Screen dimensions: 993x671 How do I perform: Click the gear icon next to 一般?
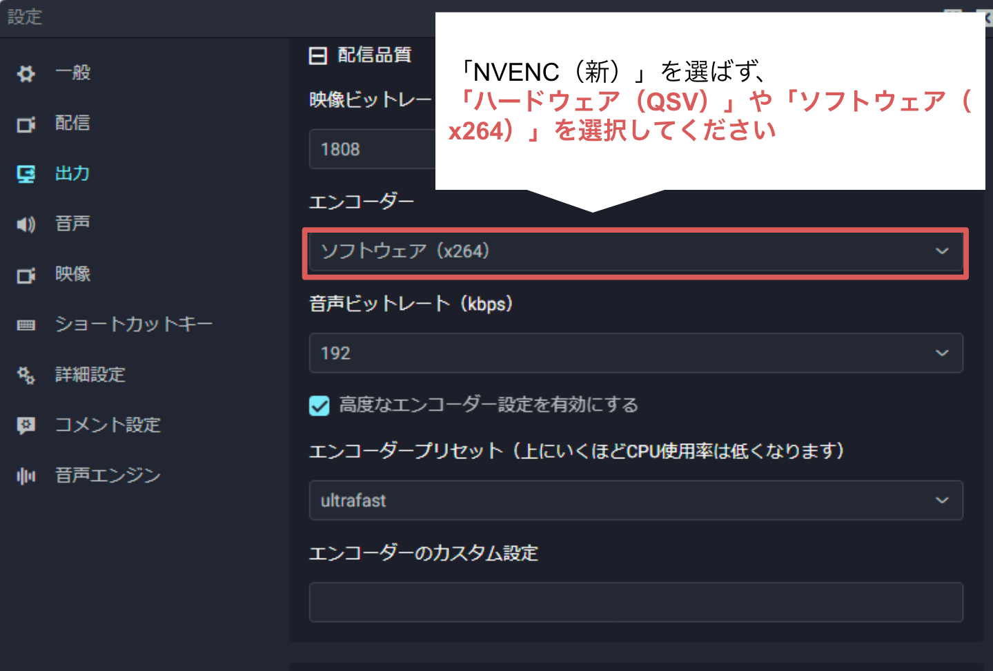click(26, 74)
